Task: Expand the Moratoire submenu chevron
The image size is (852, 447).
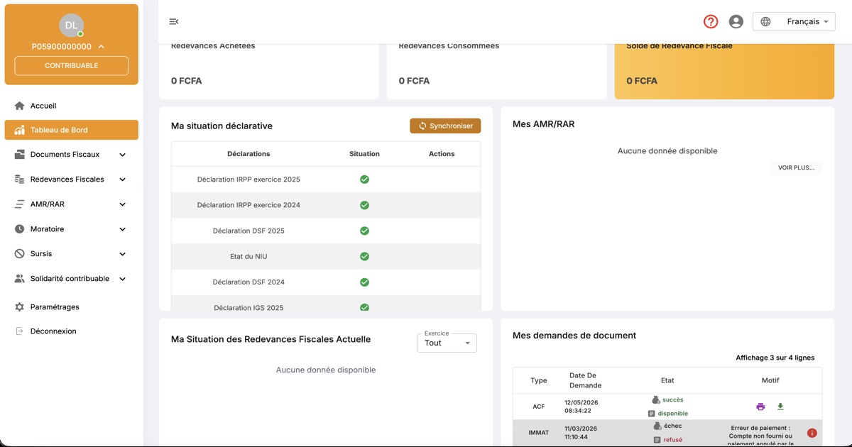Action: [122, 229]
